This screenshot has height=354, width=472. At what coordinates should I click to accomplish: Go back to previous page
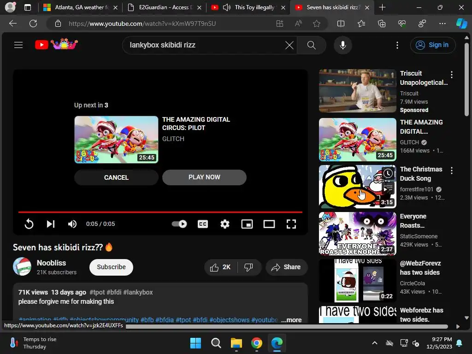pos(13,24)
